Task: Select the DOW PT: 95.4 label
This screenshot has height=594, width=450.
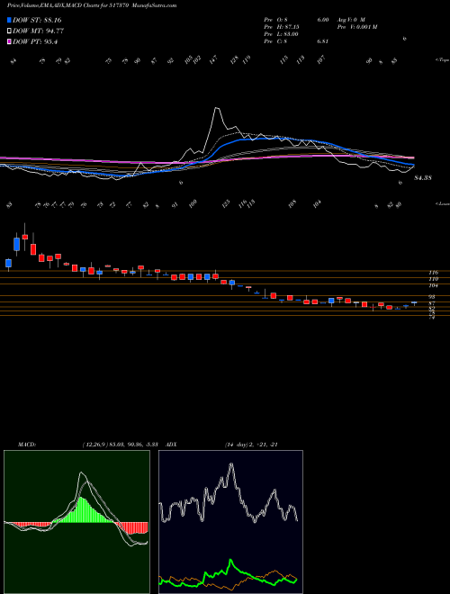Action: click(x=35, y=42)
